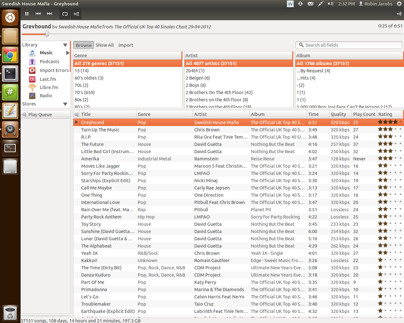Select the song Troublemaker

238,304
